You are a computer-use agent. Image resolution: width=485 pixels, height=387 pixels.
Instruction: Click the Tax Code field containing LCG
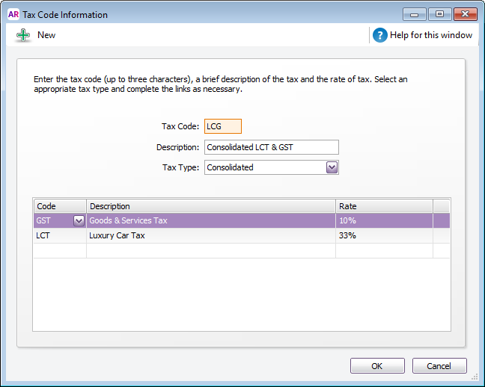(223, 127)
